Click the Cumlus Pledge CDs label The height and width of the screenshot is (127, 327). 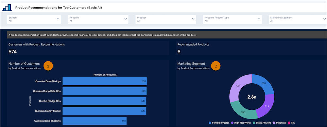[x=50, y=101]
